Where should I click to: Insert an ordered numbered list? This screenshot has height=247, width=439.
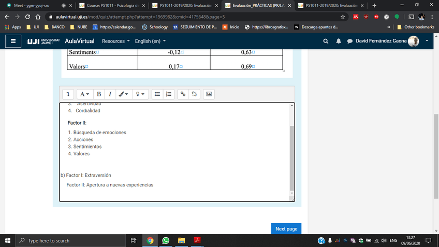169,94
